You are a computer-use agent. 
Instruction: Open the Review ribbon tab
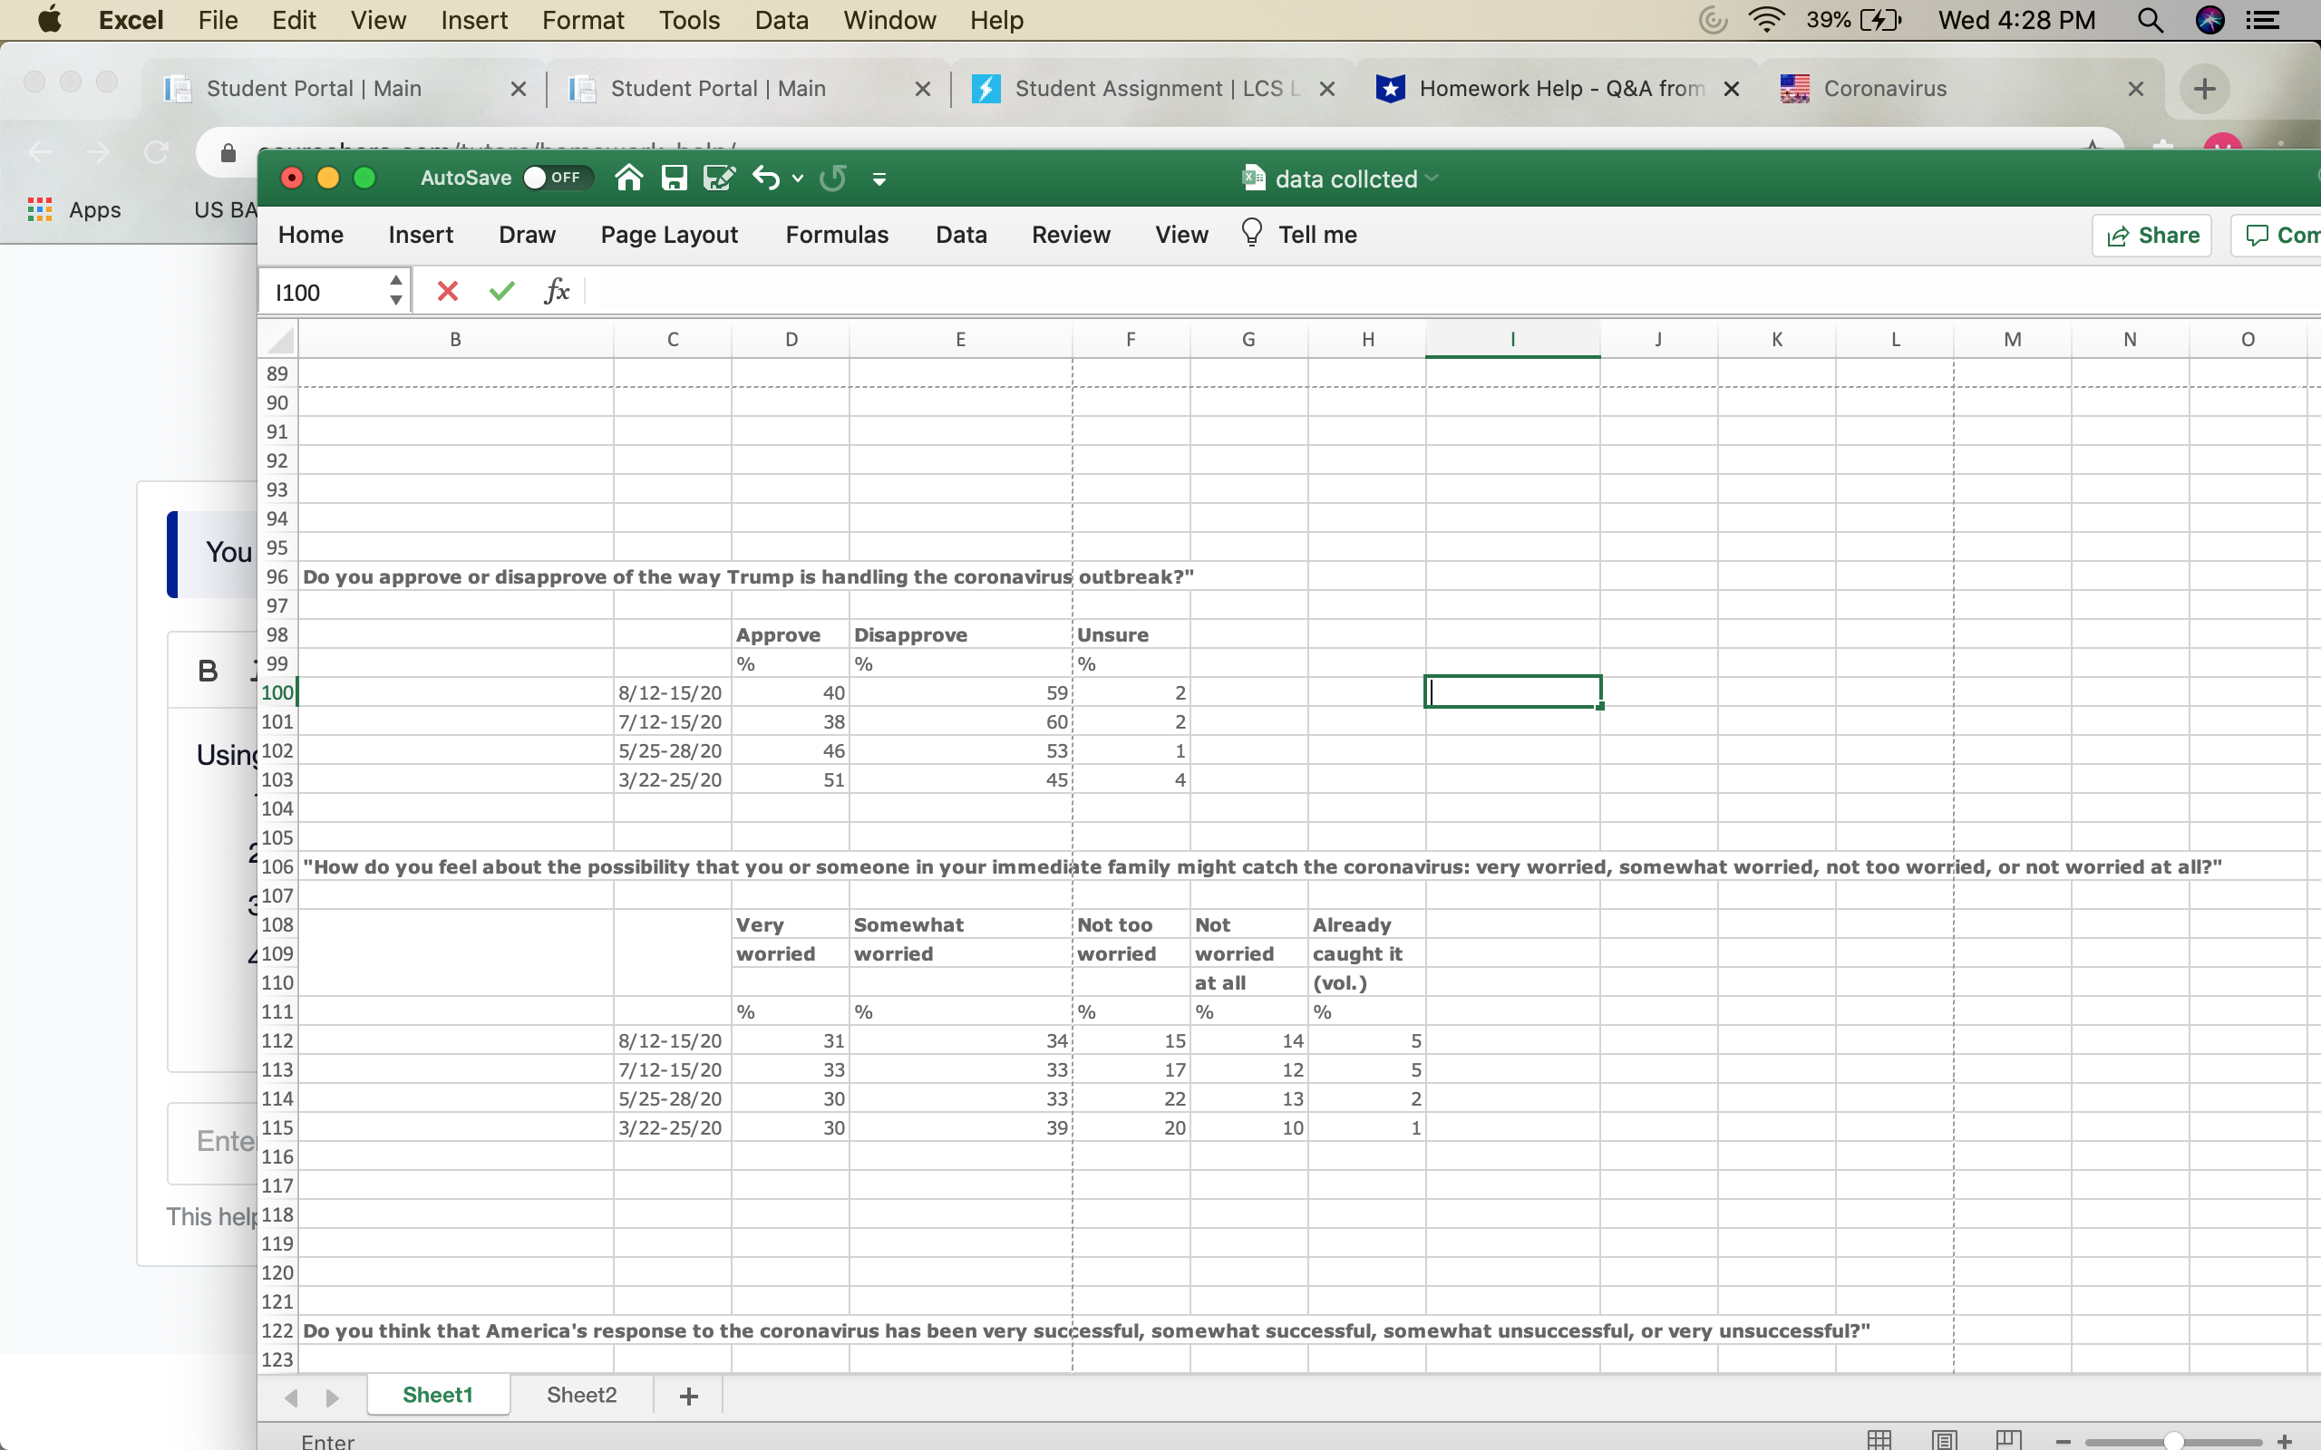[1071, 235]
